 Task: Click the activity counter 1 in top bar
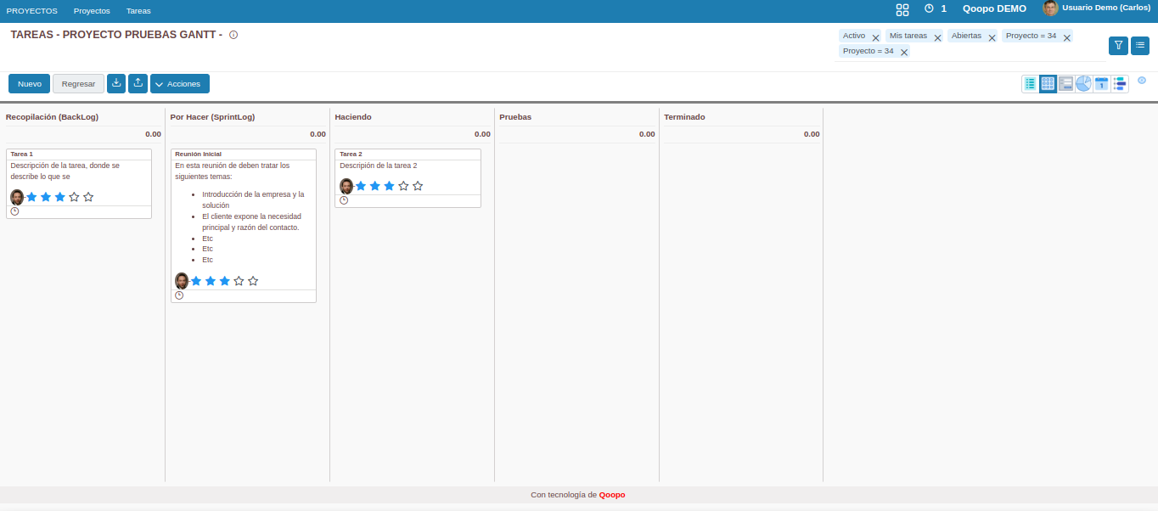(943, 8)
